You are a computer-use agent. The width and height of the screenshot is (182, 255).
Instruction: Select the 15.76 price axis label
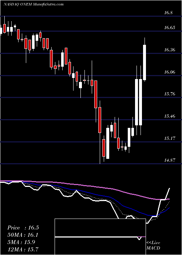170,94
